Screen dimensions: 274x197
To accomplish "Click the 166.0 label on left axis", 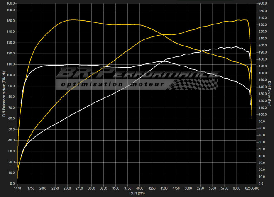I will tap(11, 3).
